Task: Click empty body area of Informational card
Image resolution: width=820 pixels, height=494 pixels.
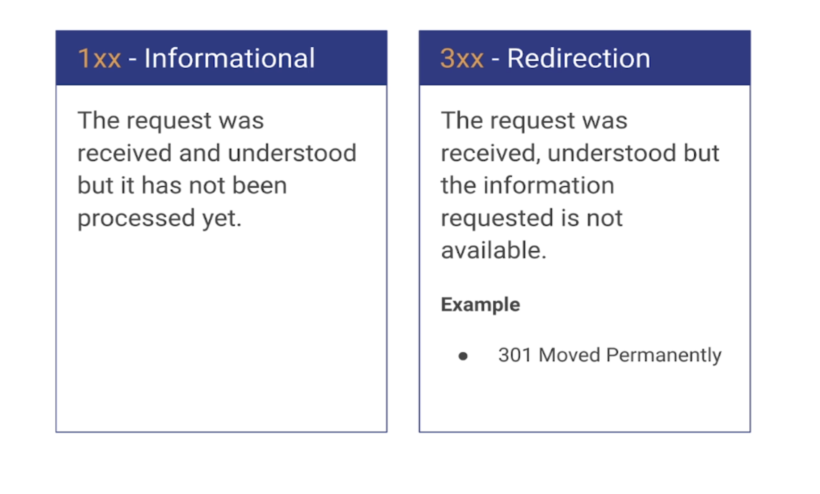Action: (x=221, y=331)
